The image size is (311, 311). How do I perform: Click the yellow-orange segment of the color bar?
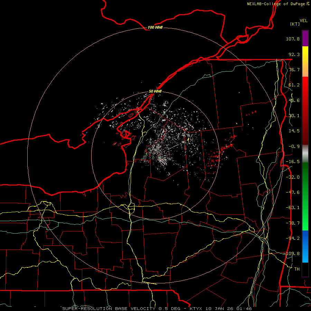(305, 62)
